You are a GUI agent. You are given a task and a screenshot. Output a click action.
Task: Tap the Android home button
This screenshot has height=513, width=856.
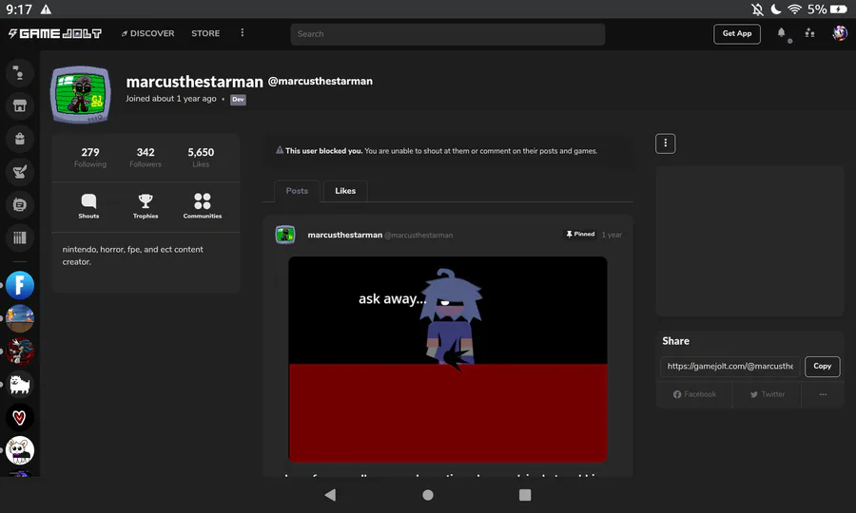428,494
